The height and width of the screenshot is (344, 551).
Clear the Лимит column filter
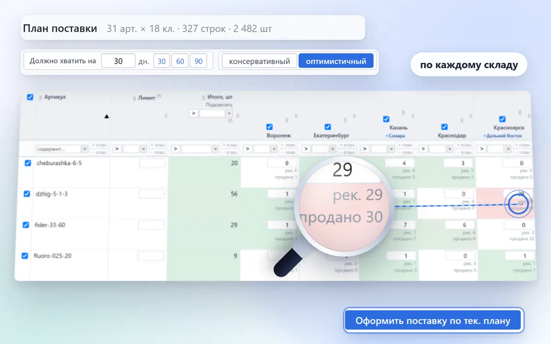(144, 149)
